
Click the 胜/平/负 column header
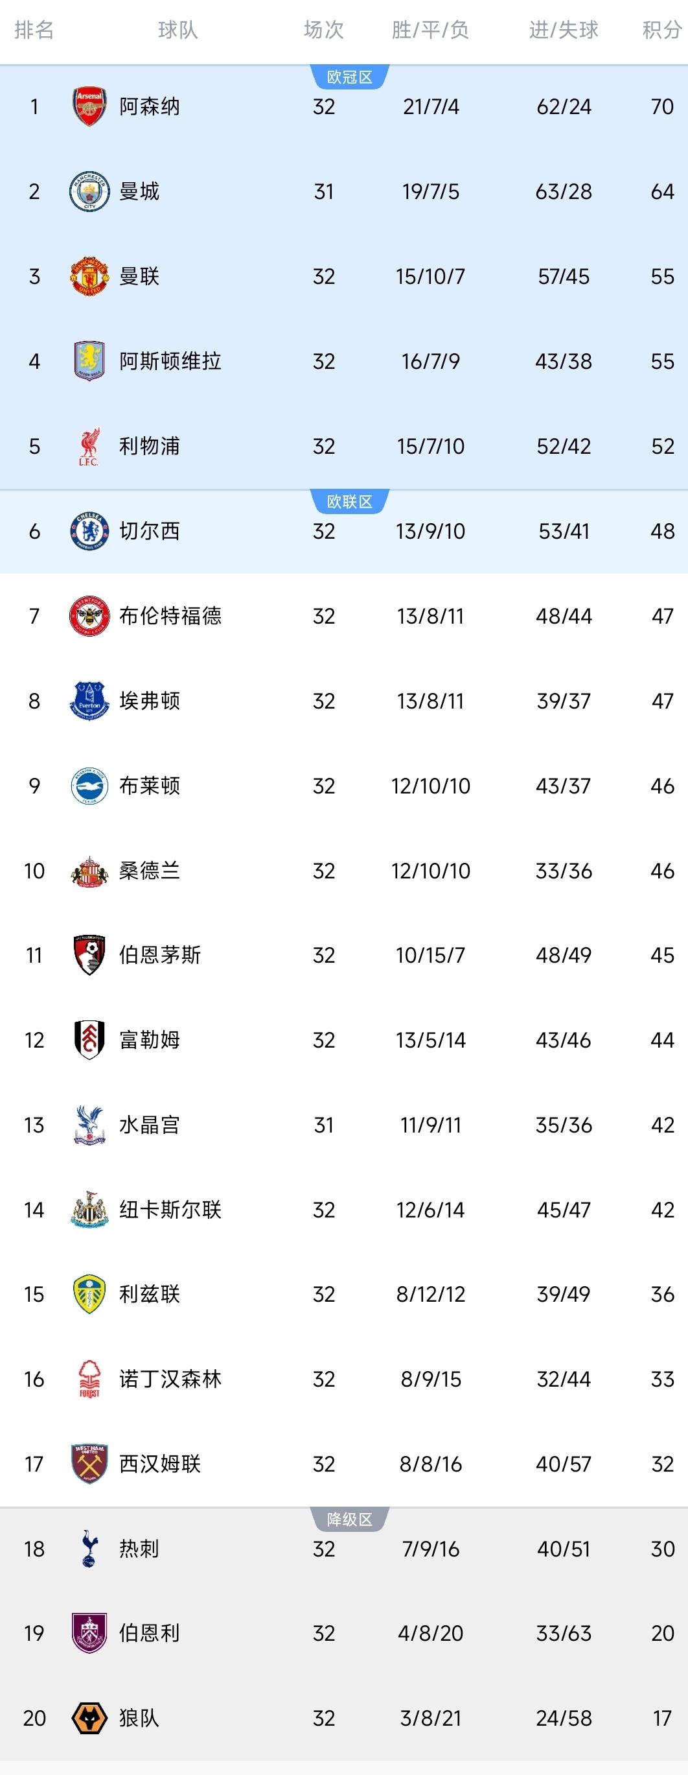coord(430,30)
